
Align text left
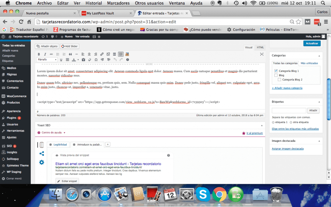(x=83, y=54)
